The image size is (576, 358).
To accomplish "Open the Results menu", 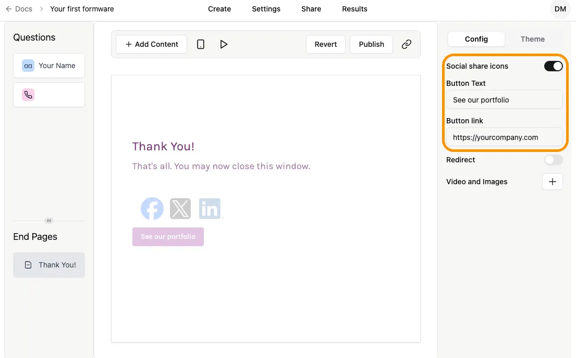I will tap(354, 9).
